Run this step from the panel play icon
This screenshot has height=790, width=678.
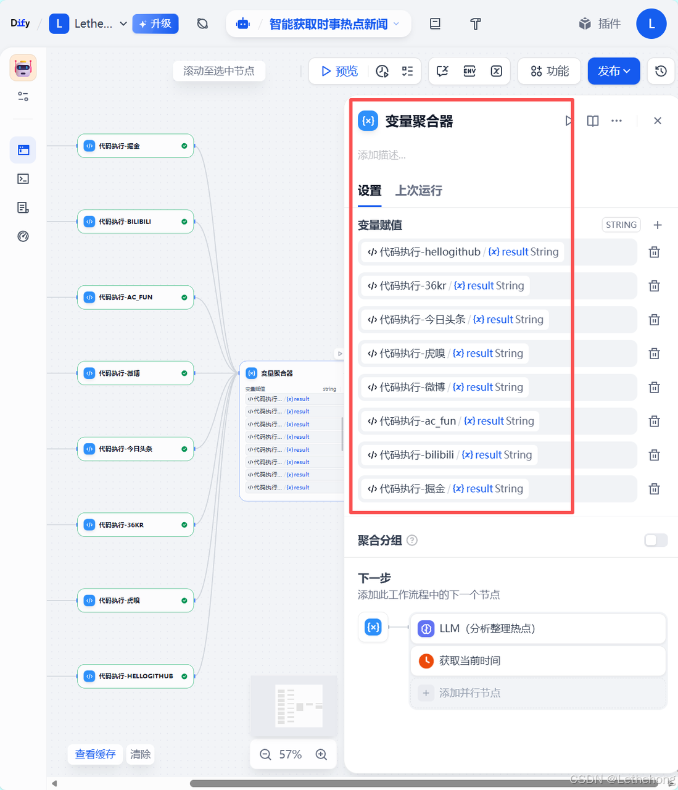[569, 121]
